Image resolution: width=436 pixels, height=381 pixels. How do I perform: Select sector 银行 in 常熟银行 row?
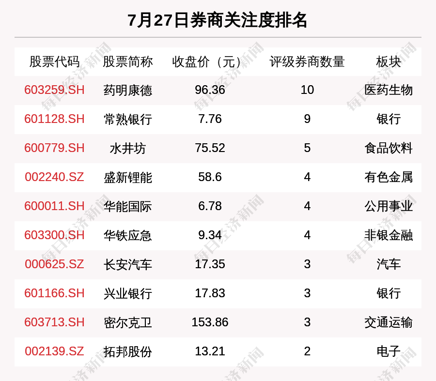pyautogui.click(x=389, y=119)
